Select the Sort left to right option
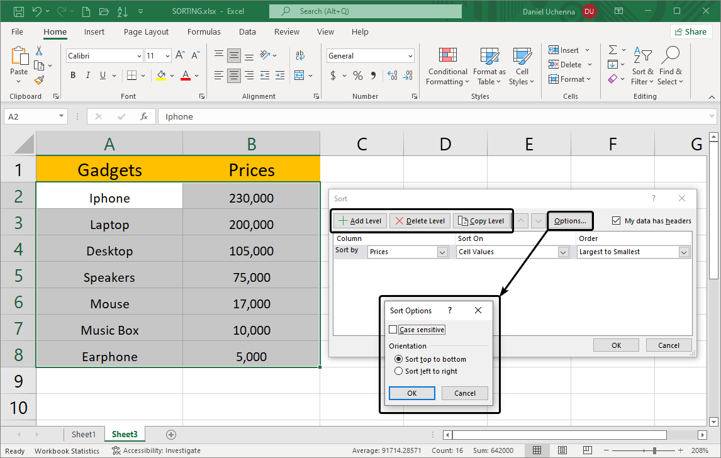The image size is (721, 458). tap(398, 371)
